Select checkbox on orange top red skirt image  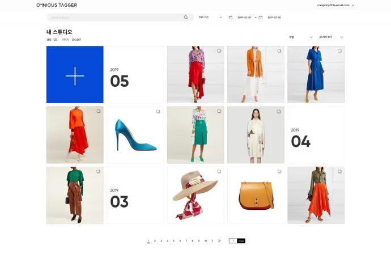point(99,111)
